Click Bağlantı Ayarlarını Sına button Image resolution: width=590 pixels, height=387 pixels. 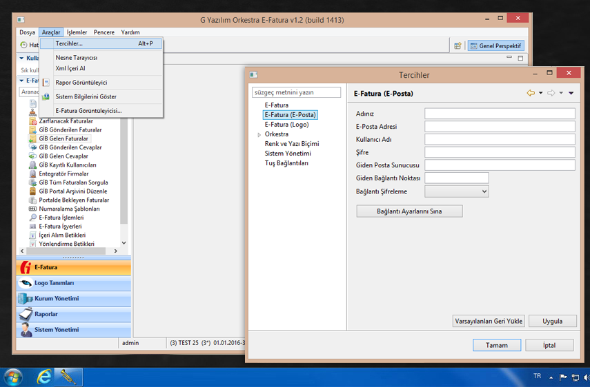tap(409, 211)
